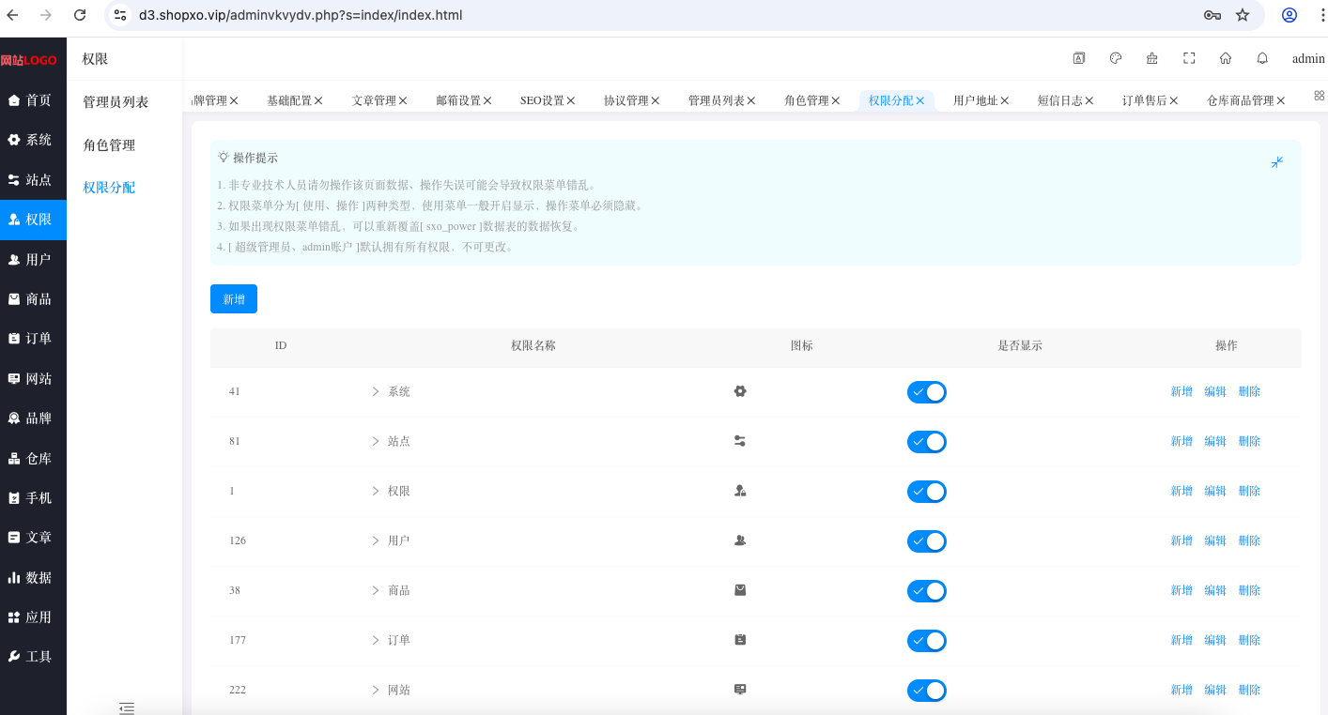
Task: Toggle display switch for 站点 row
Action: click(x=926, y=442)
